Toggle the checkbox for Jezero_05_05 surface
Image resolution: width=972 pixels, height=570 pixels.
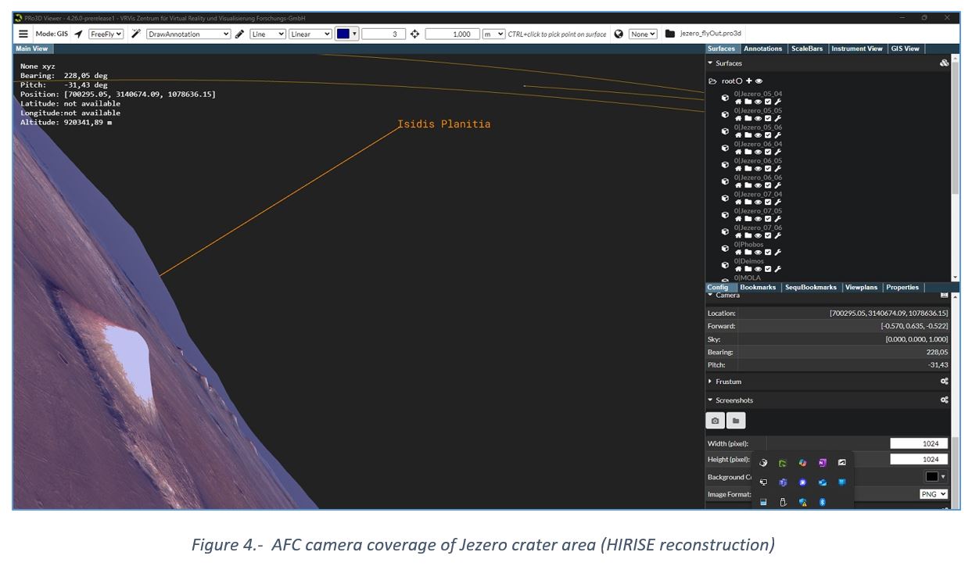768,119
